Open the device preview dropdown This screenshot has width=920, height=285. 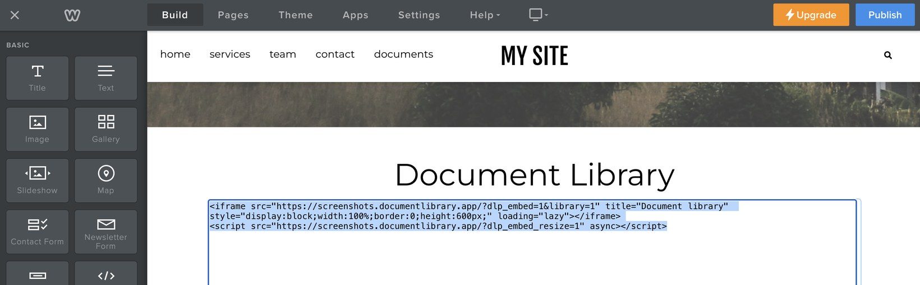tap(539, 15)
